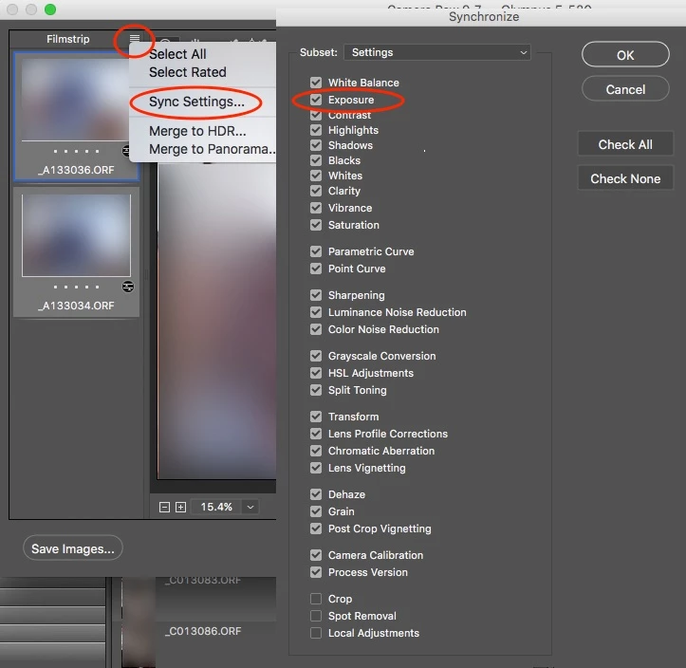Choose Select All from the Filmstrip menu
The width and height of the screenshot is (686, 668).
tap(177, 54)
